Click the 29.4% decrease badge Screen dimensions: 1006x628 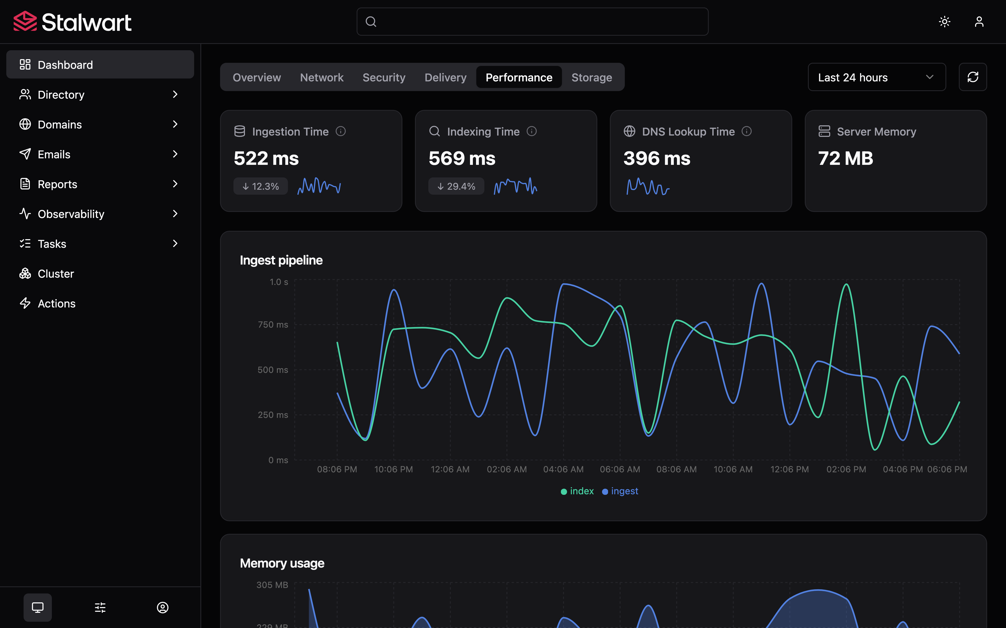click(456, 186)
